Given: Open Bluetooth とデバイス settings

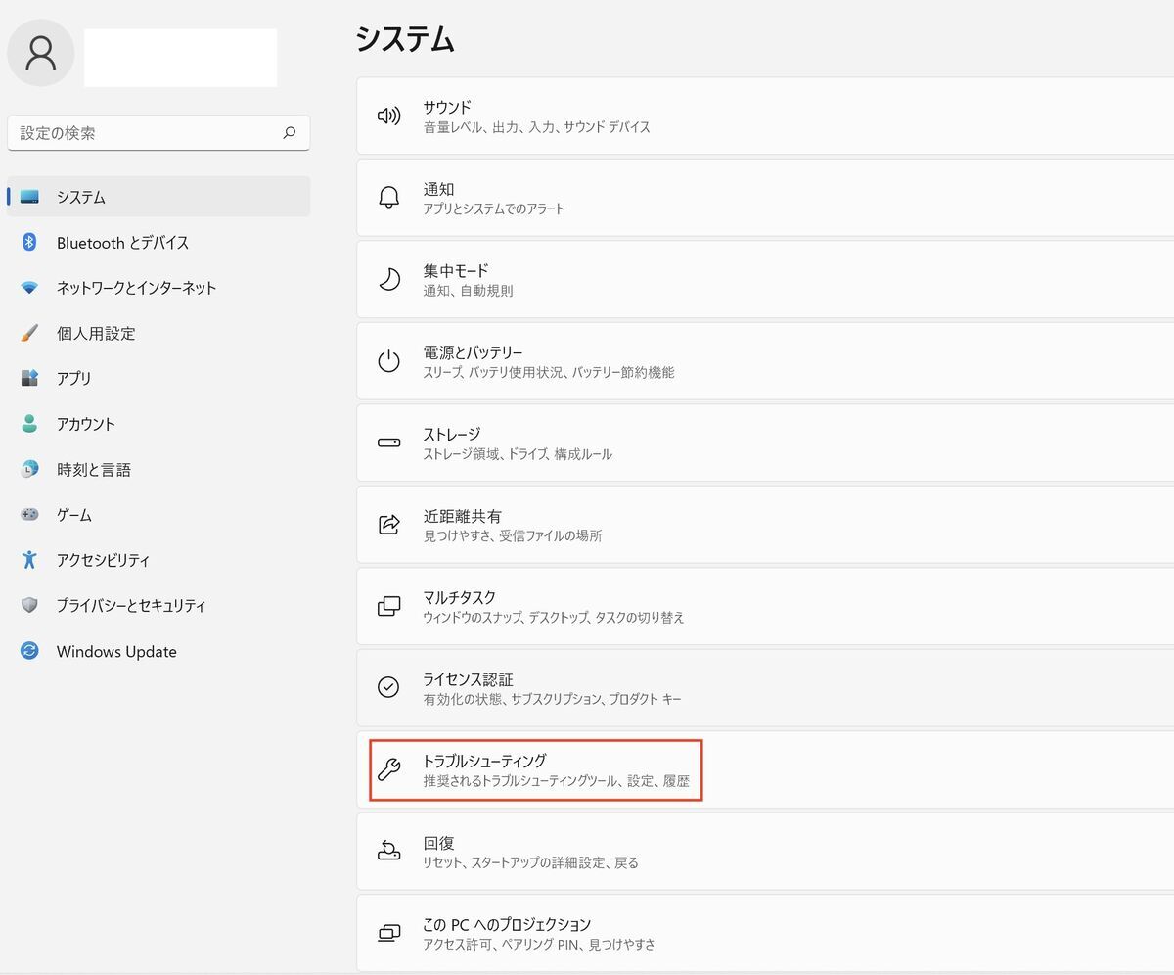Looking at the screenshot, I should point(158,242).
